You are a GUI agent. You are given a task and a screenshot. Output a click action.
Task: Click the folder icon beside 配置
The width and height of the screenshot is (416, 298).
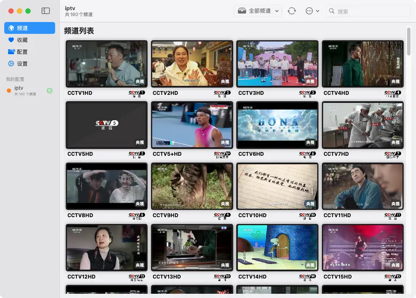(11, 52)
